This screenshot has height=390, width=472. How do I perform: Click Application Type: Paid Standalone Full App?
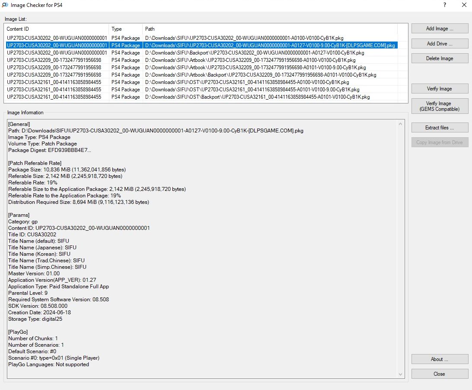pos(58,286)
